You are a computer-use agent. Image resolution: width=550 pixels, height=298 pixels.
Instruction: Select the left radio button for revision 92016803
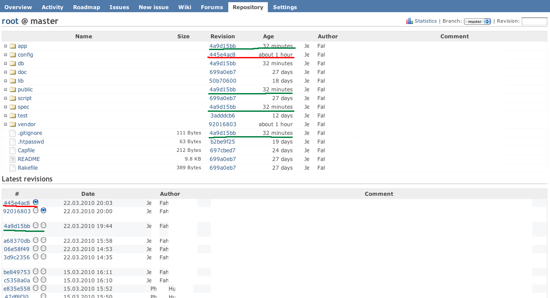[36, 211]
